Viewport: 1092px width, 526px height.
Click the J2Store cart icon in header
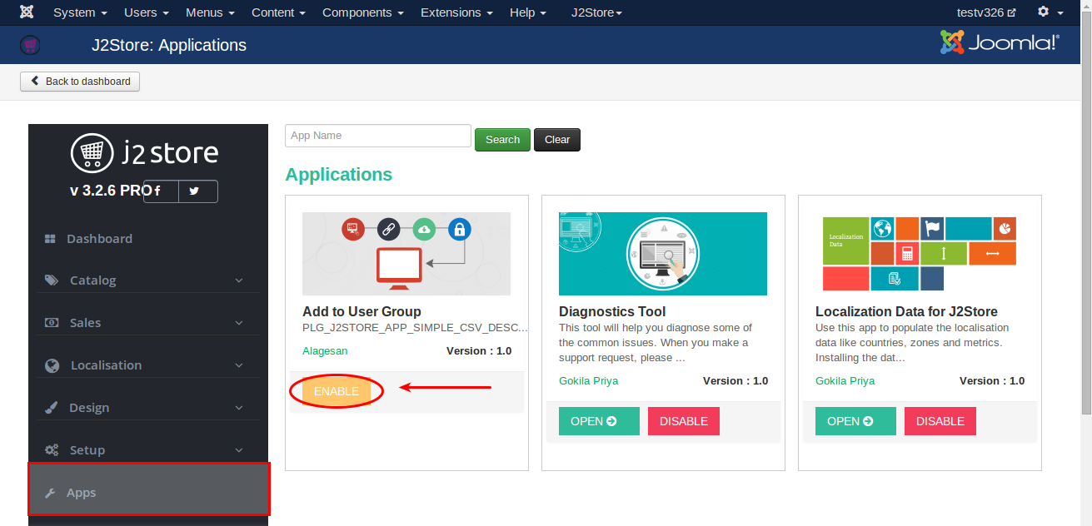[x=30, y=45]
